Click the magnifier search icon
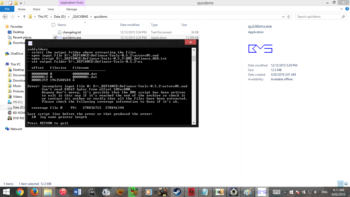Image resolution: width=350 pixels, height=197 pixels. click(344, 17)
